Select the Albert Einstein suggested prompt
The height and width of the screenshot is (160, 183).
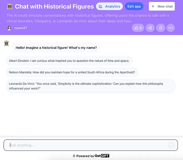(x=69, y=61)
